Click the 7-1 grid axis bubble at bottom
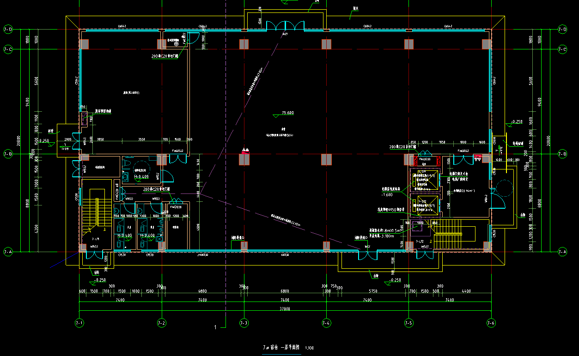The height and width of the screenshot is (356, 579). (79, 322)
